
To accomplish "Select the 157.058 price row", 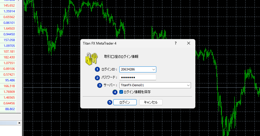I will click(x=8, y=40).
